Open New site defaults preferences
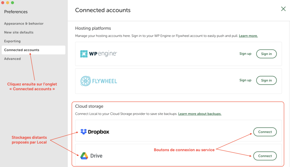 [x=19, y=32]
